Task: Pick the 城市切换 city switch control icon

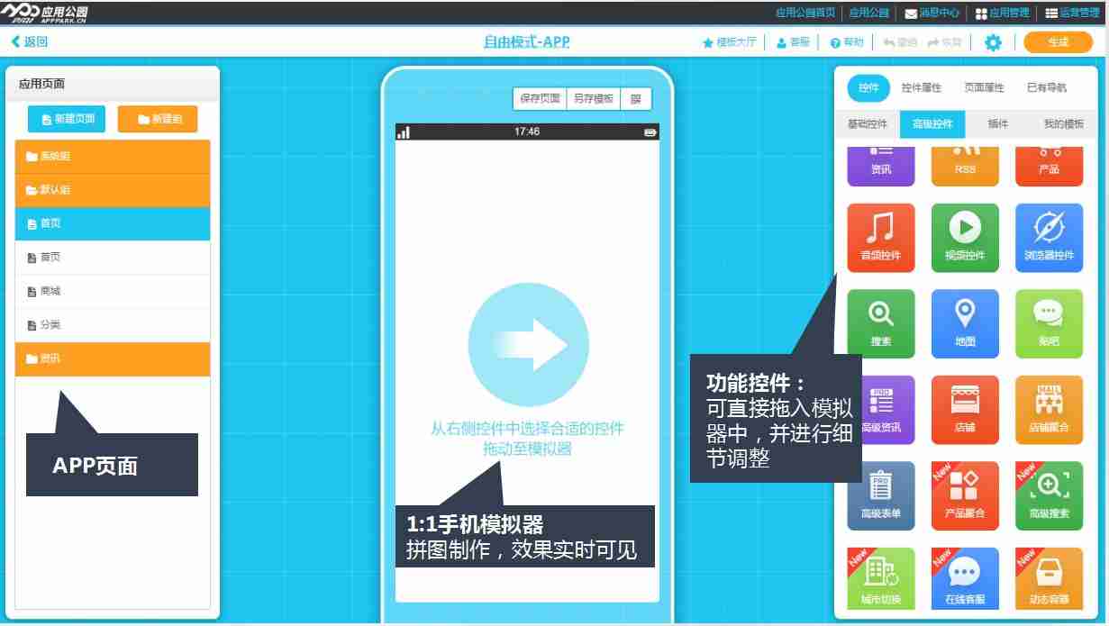Action: pos(880,578)
